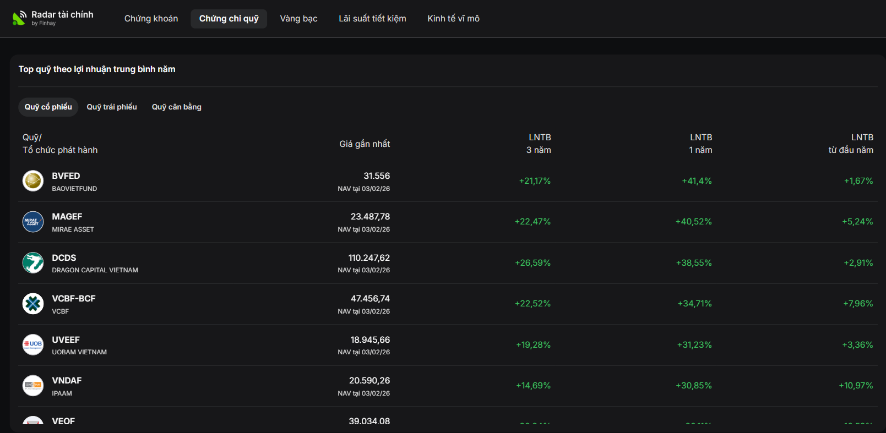The width and height of the screenshot is (886, 433).
Task: Click the LNTB 1 năm column header
Action: pyautogui.click(x=700, y=144)
